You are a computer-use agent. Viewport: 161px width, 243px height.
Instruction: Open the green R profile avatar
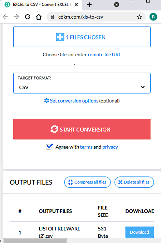(153, 17)
